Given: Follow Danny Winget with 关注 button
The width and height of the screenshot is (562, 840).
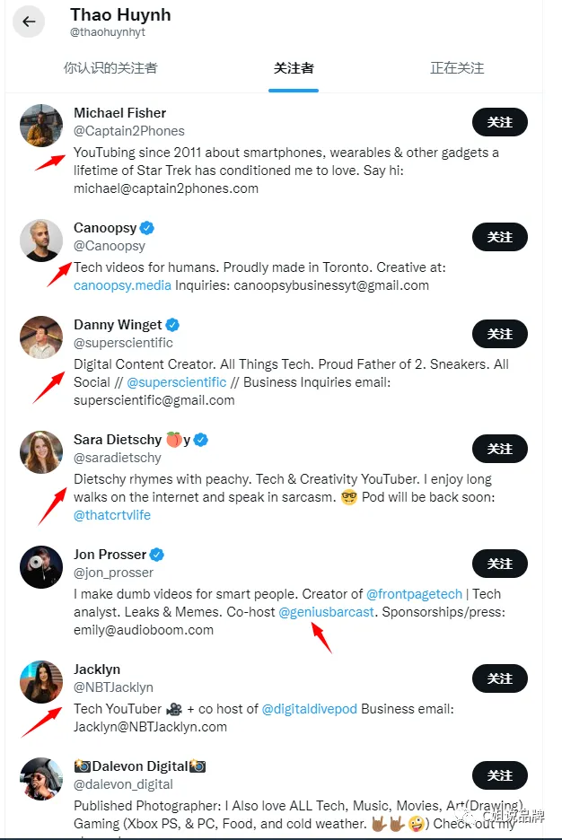Looking at the screenshot, I should [500, 334].
